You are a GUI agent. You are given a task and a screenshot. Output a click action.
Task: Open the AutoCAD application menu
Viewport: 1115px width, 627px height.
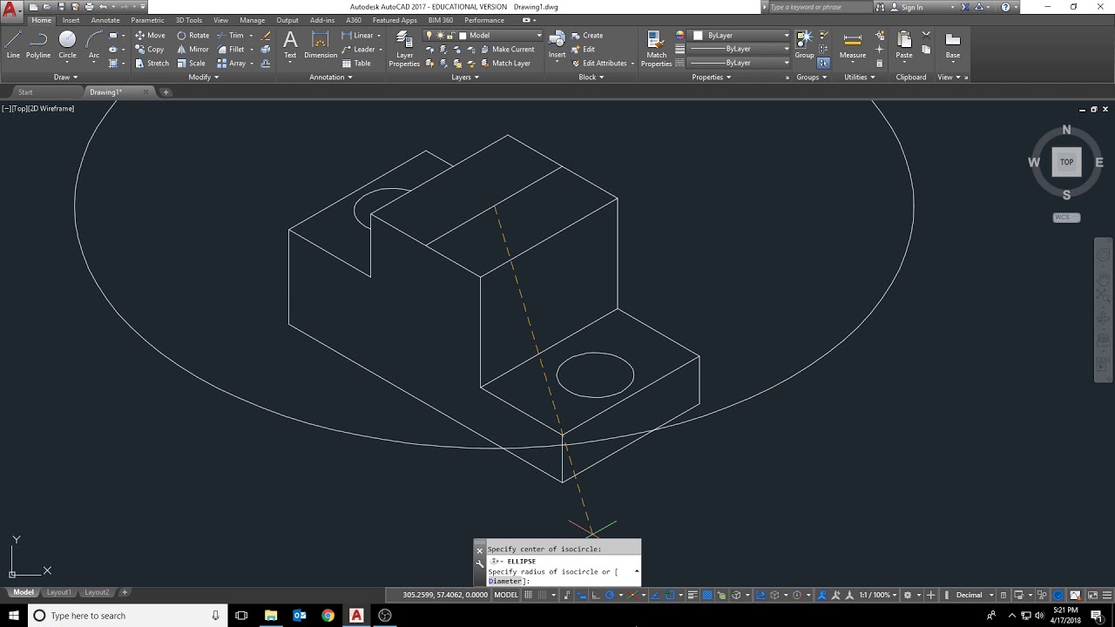tap(11, 10)
